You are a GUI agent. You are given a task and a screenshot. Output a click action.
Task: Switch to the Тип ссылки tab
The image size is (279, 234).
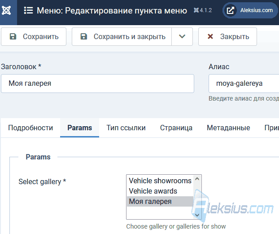[126, 128]
